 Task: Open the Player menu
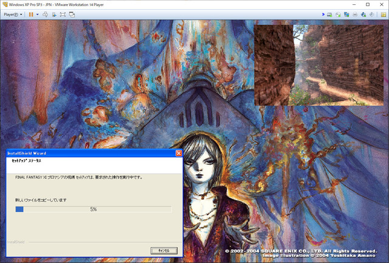[x=13, y=15]
